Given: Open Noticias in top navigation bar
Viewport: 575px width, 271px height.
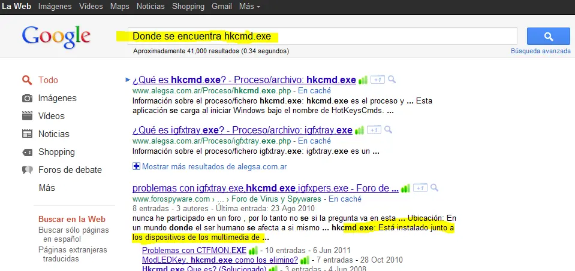Looking at the screenshot, I should pos(150,7).
